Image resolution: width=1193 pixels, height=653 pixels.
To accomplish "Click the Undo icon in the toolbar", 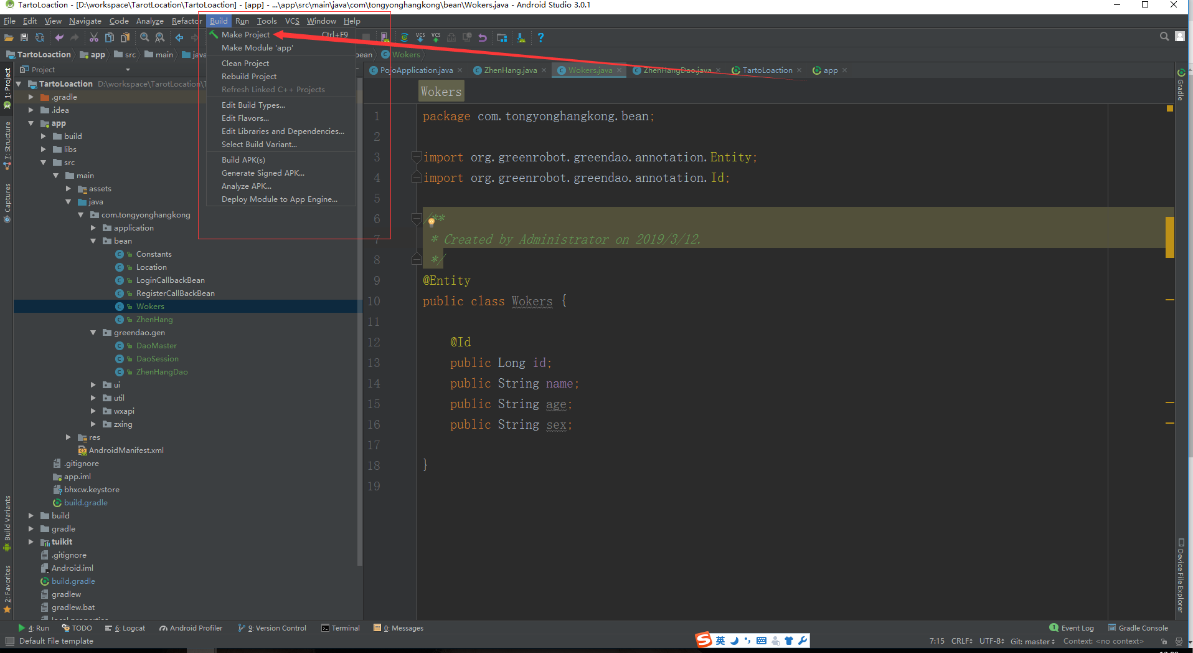I will [x=482, y=37].
